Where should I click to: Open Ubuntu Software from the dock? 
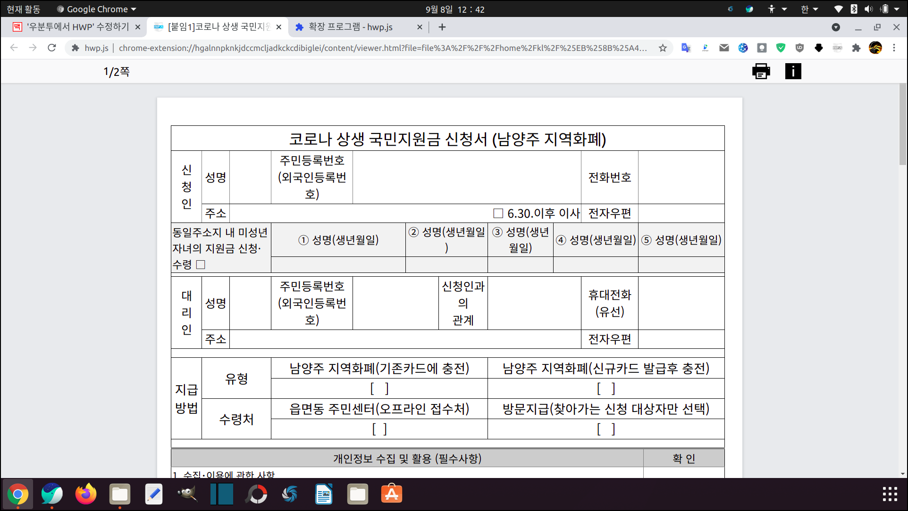[x=391, y=494]
